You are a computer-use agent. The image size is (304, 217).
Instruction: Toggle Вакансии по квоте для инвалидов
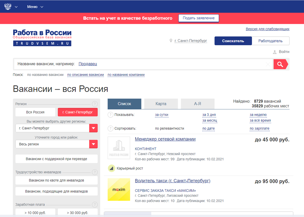pyautogui.click(x=56, y=180)
